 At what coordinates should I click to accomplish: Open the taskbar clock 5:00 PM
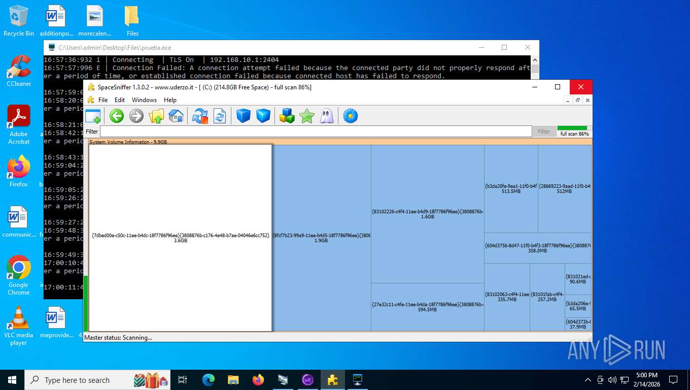click(647, 380)
